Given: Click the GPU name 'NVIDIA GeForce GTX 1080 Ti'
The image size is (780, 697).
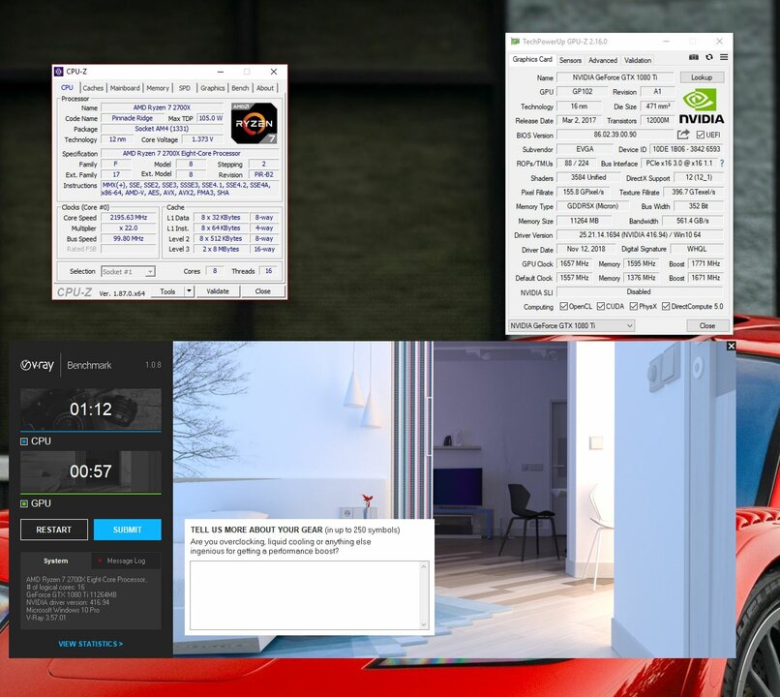Looking at the screenshot, I should [x=615, y=77].
